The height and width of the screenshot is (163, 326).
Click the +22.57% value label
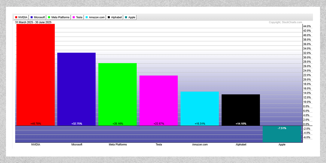(159, 124)
